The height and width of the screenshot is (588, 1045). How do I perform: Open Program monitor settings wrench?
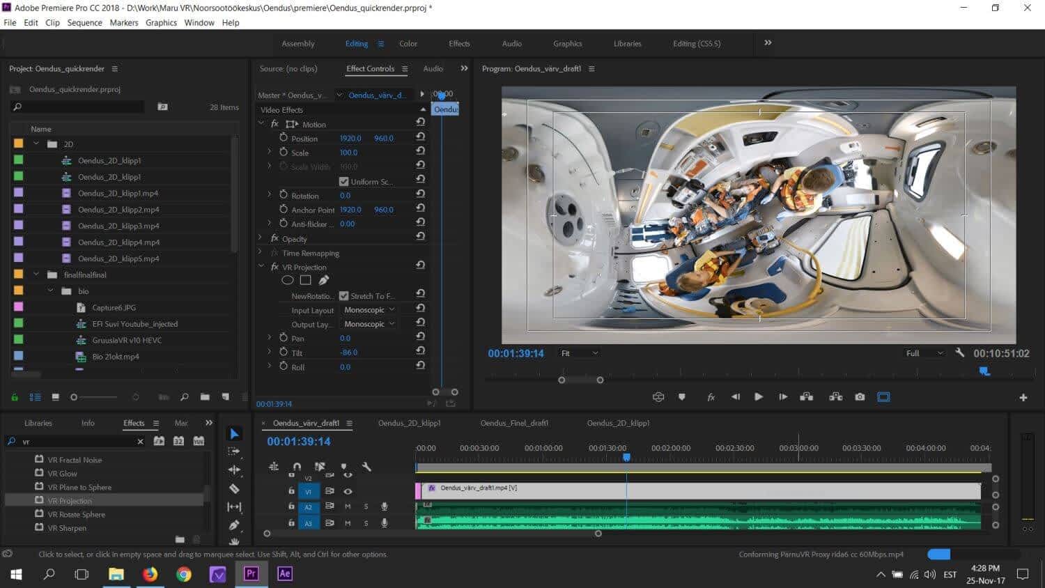959,353
